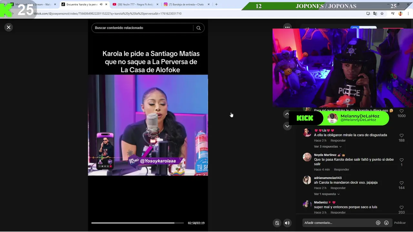
Task: Open the Chrome three-dot menu
Action: (x=408, y=14)
